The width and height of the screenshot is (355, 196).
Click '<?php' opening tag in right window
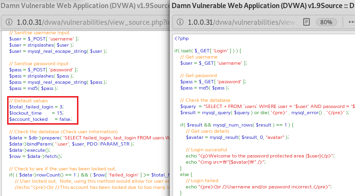point(182,38)
